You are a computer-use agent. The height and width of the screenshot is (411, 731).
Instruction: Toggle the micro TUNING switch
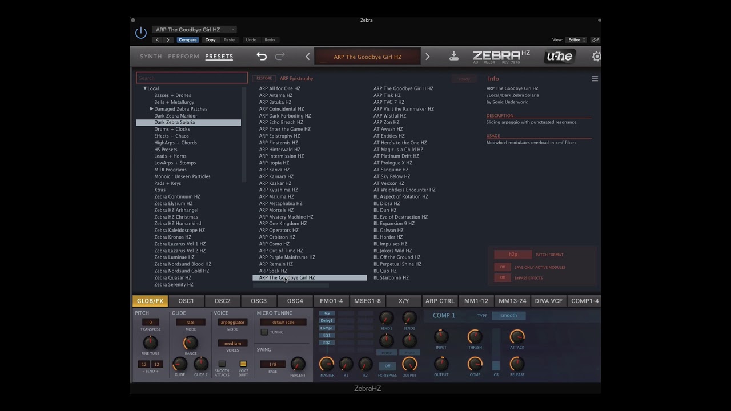coord(264,332)
